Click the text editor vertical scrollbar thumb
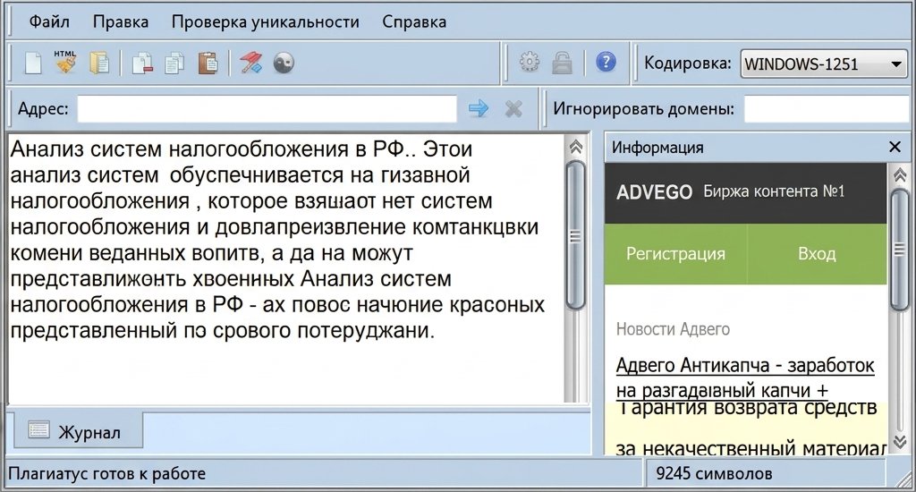 tap(575, 235)
